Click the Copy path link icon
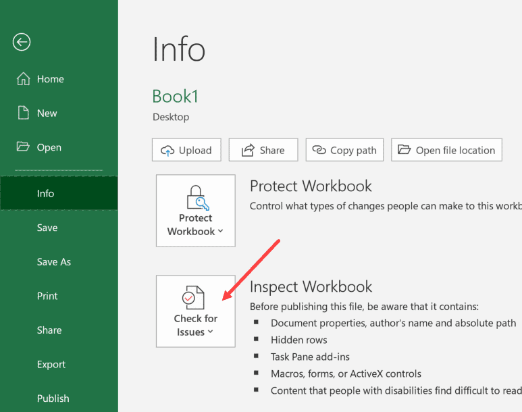 point(319,150)
